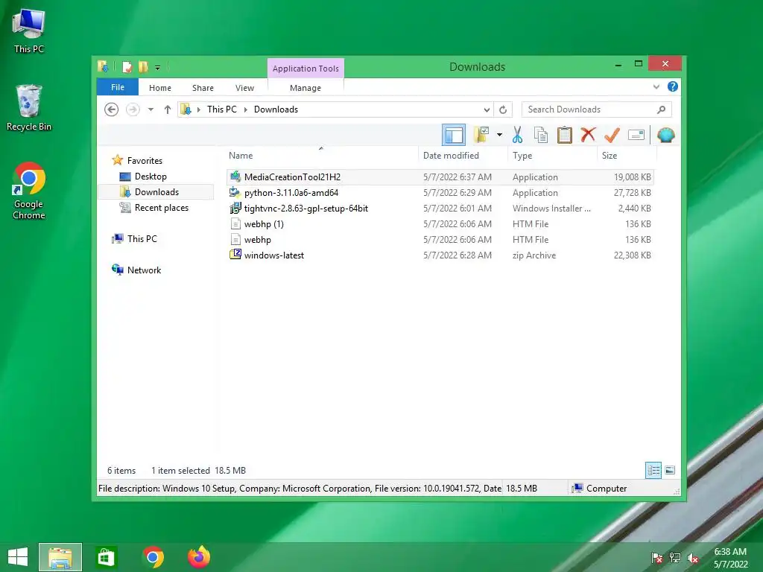Viewport: 763px width, 572px height.
Task: Click the Application Tools contextual tab header
Action: click(x=305, y=69)
